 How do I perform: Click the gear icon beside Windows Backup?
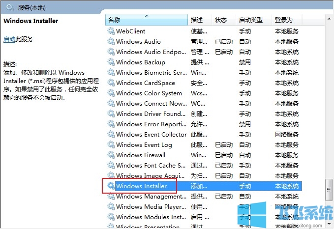coord(111,62)
